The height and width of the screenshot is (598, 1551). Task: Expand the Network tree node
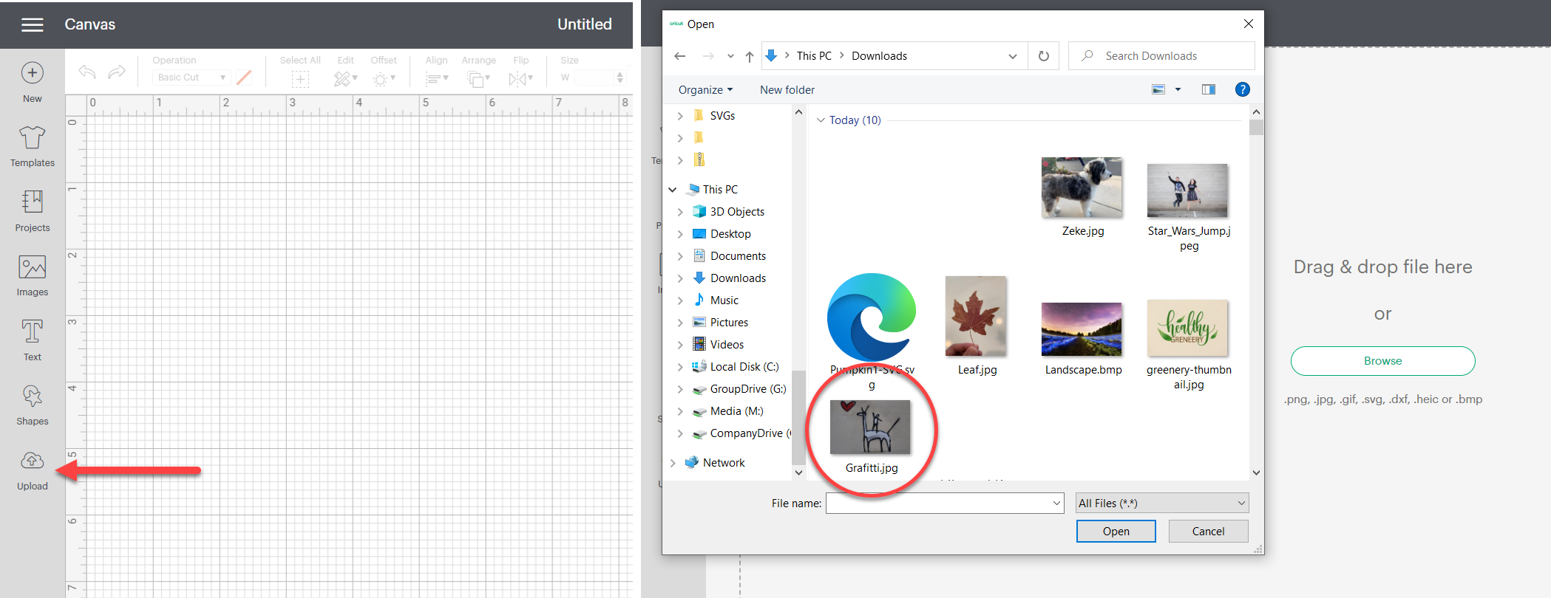(673, 463)
